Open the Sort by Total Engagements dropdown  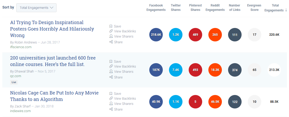[36, 8]
